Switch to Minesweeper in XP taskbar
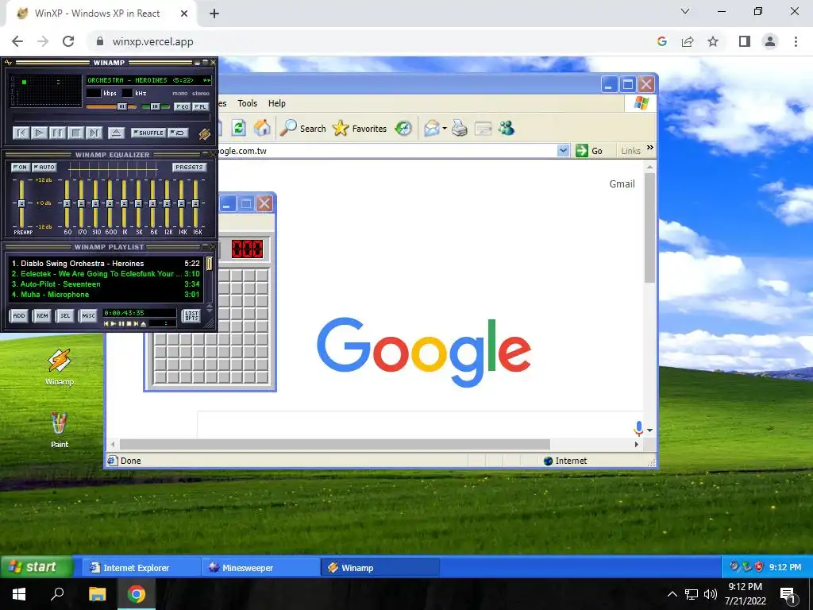The width and height of the screenshot is (813, 610). pyautogui.click(x=260, y=567)
